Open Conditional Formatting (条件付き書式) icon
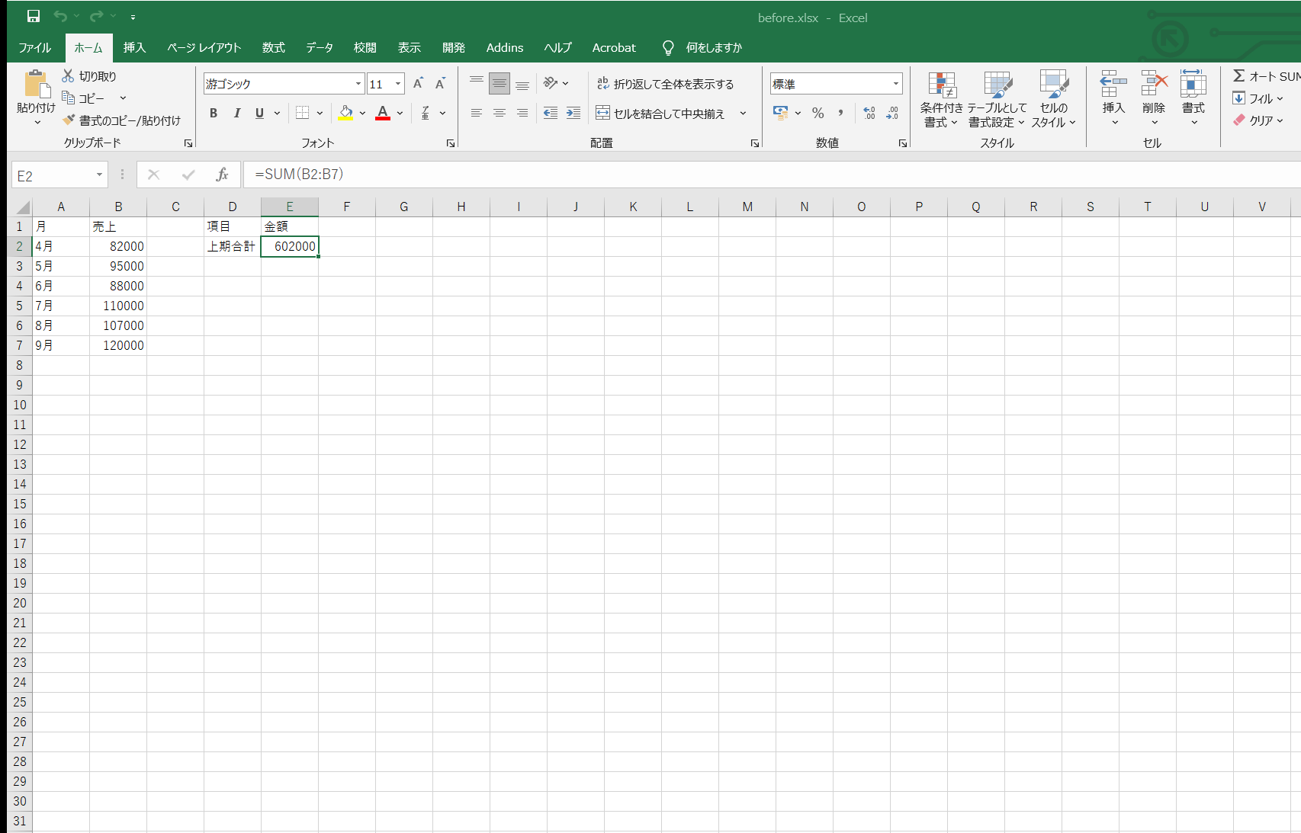This screenshot has height=833, width=1301. (942, 85)
